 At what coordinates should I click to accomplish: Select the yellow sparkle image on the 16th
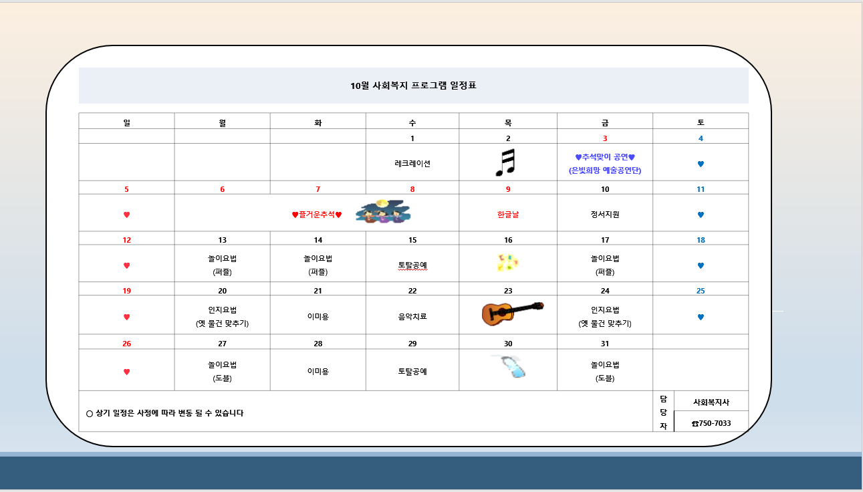click(508, 263)
